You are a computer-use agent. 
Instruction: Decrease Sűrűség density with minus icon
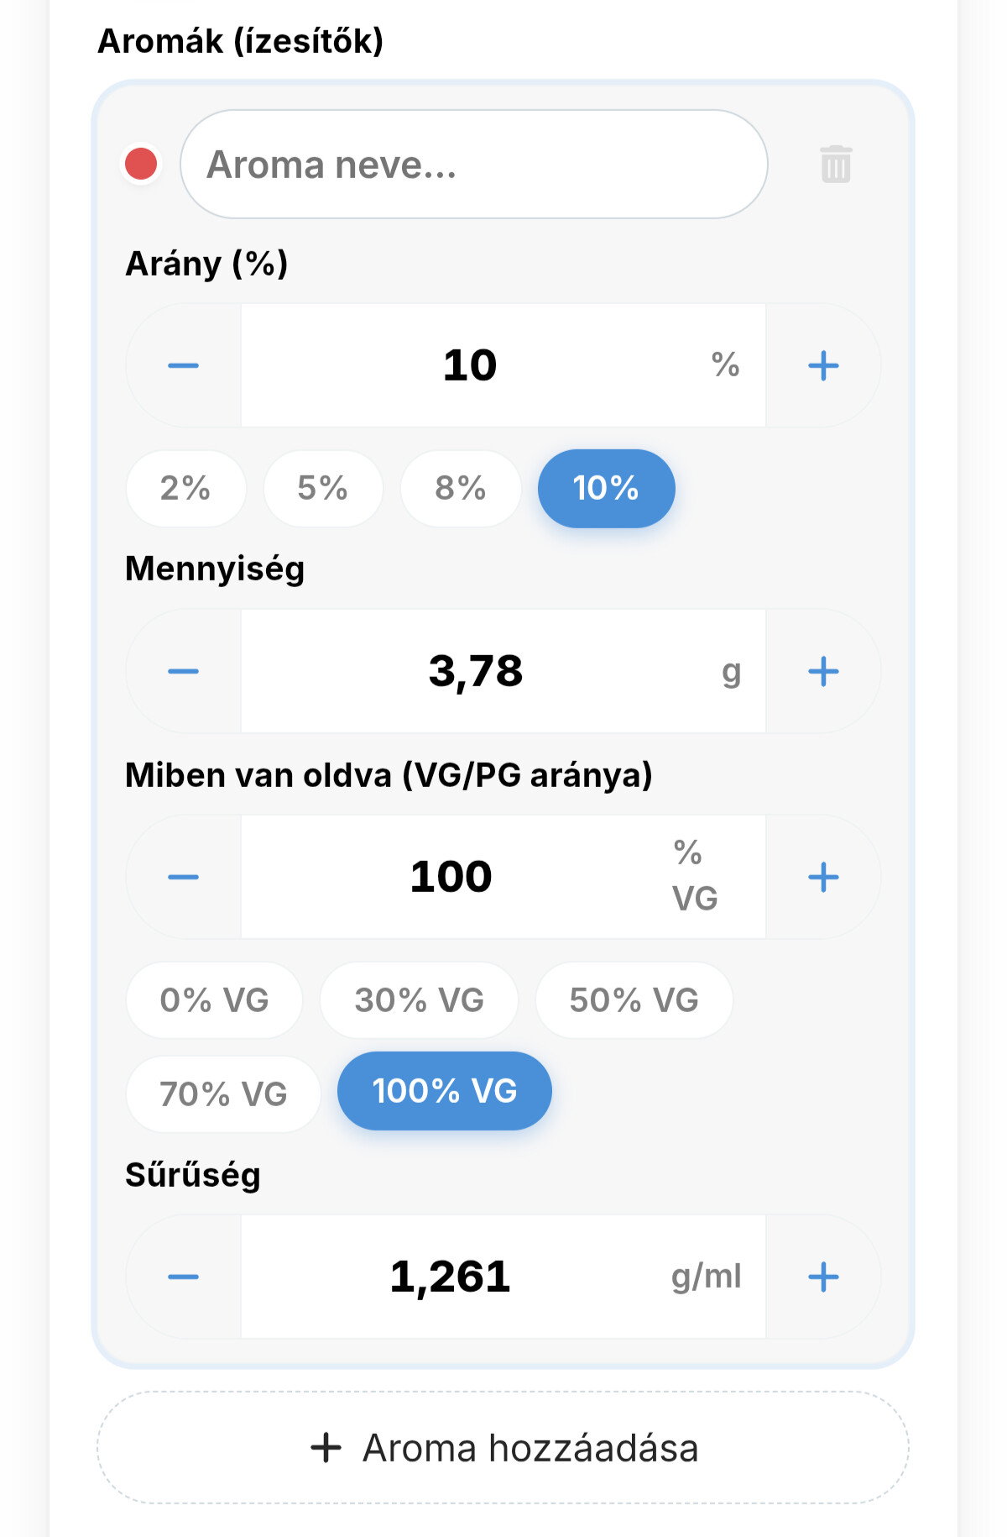183,1277
